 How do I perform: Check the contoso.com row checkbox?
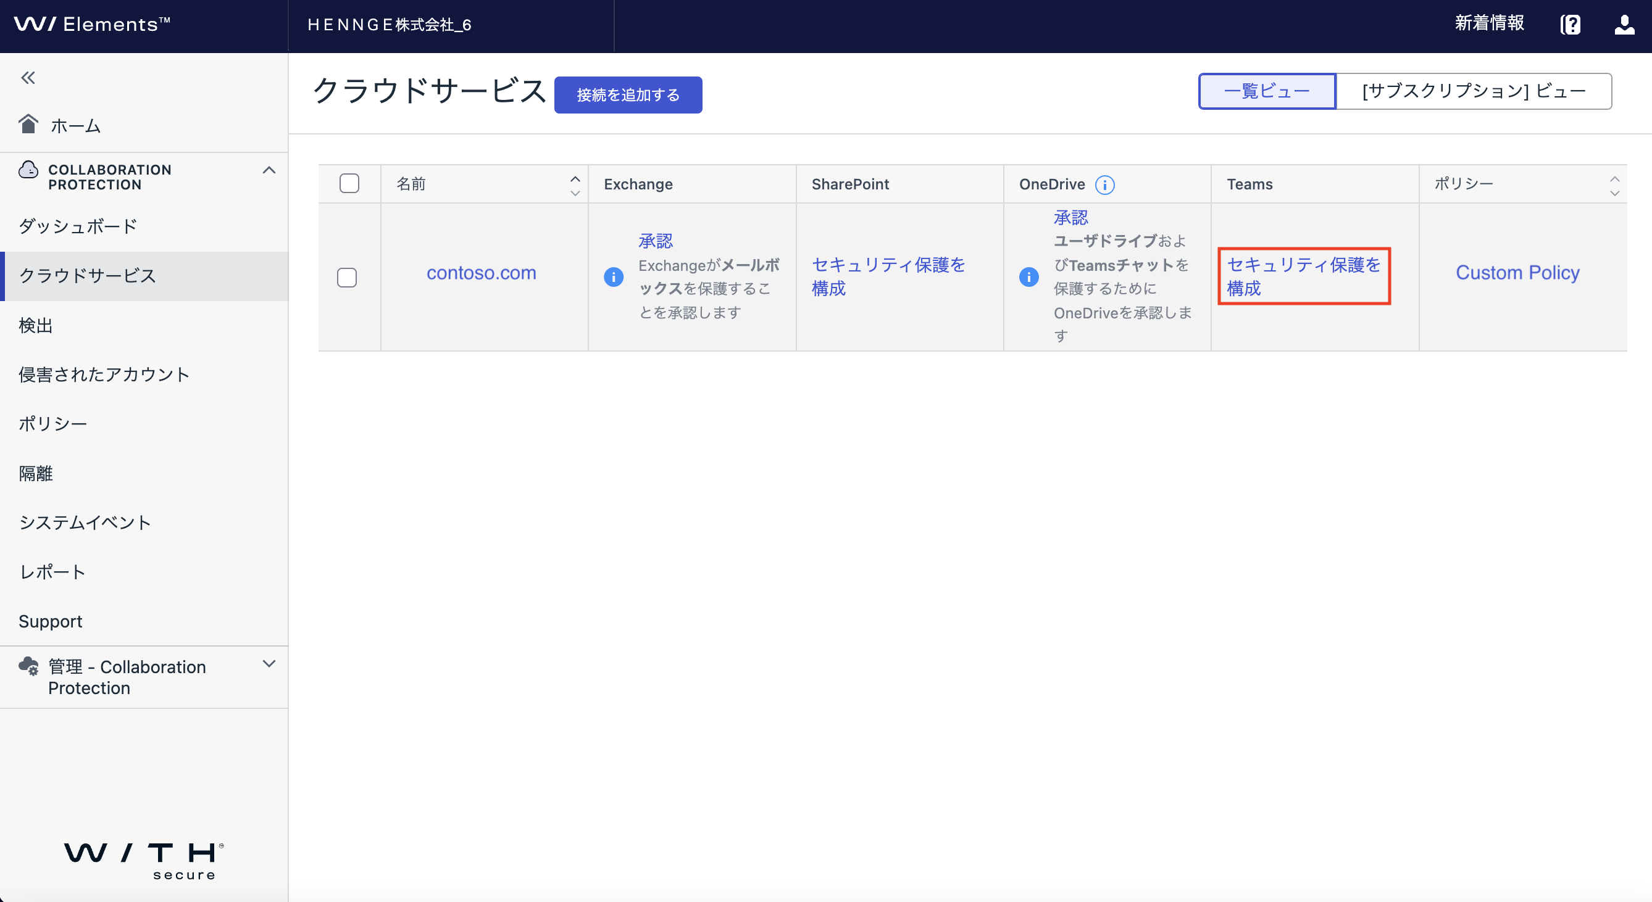(x=347, y=278)
